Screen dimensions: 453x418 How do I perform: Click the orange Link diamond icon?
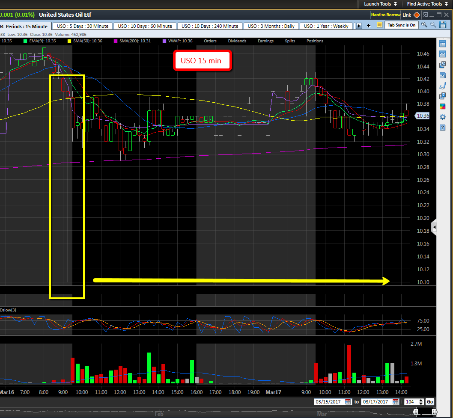[417, 15]
